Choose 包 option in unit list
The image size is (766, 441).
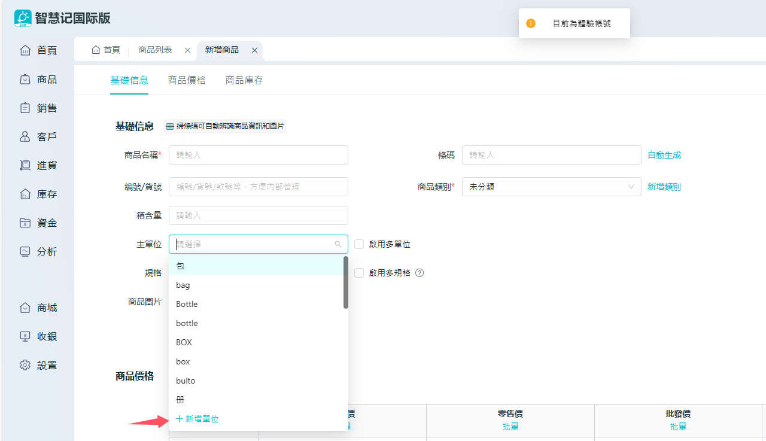tap(180, 266)
